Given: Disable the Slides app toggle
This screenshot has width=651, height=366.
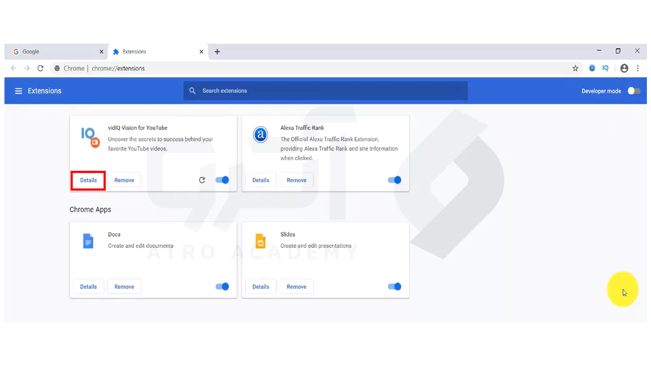Looking at the screenshot, I should pos(395,287).
